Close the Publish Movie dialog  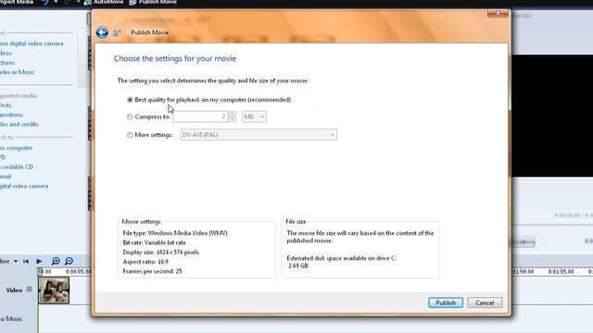click(498, 13)
